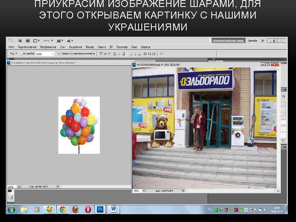Click the teddy bear in store photo
This screenshot has height=222, width=296.
tap(162, 132)
